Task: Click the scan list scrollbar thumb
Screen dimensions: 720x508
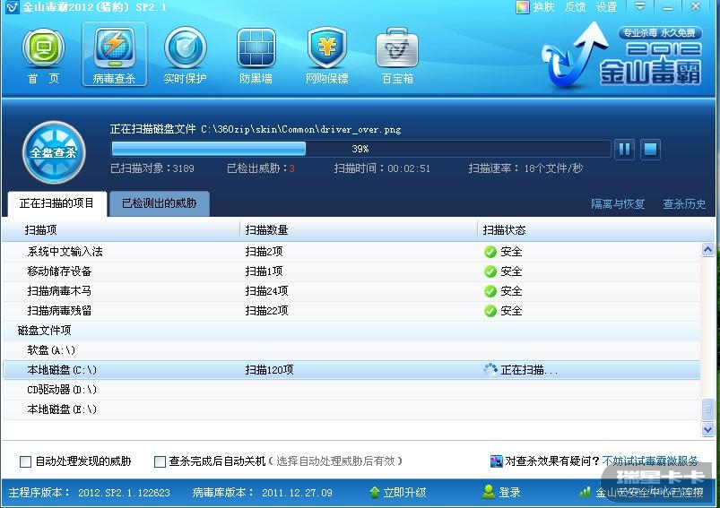Action: (707, 409)
